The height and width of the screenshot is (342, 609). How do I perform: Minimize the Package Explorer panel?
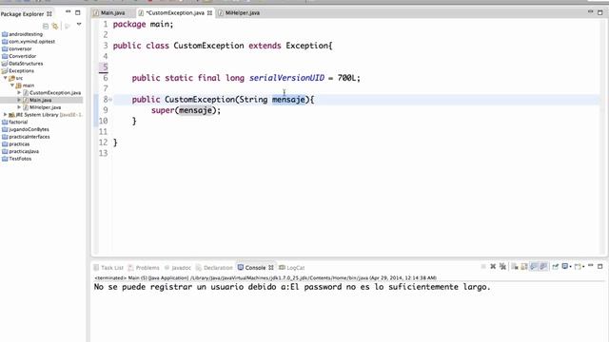(68, 12)
